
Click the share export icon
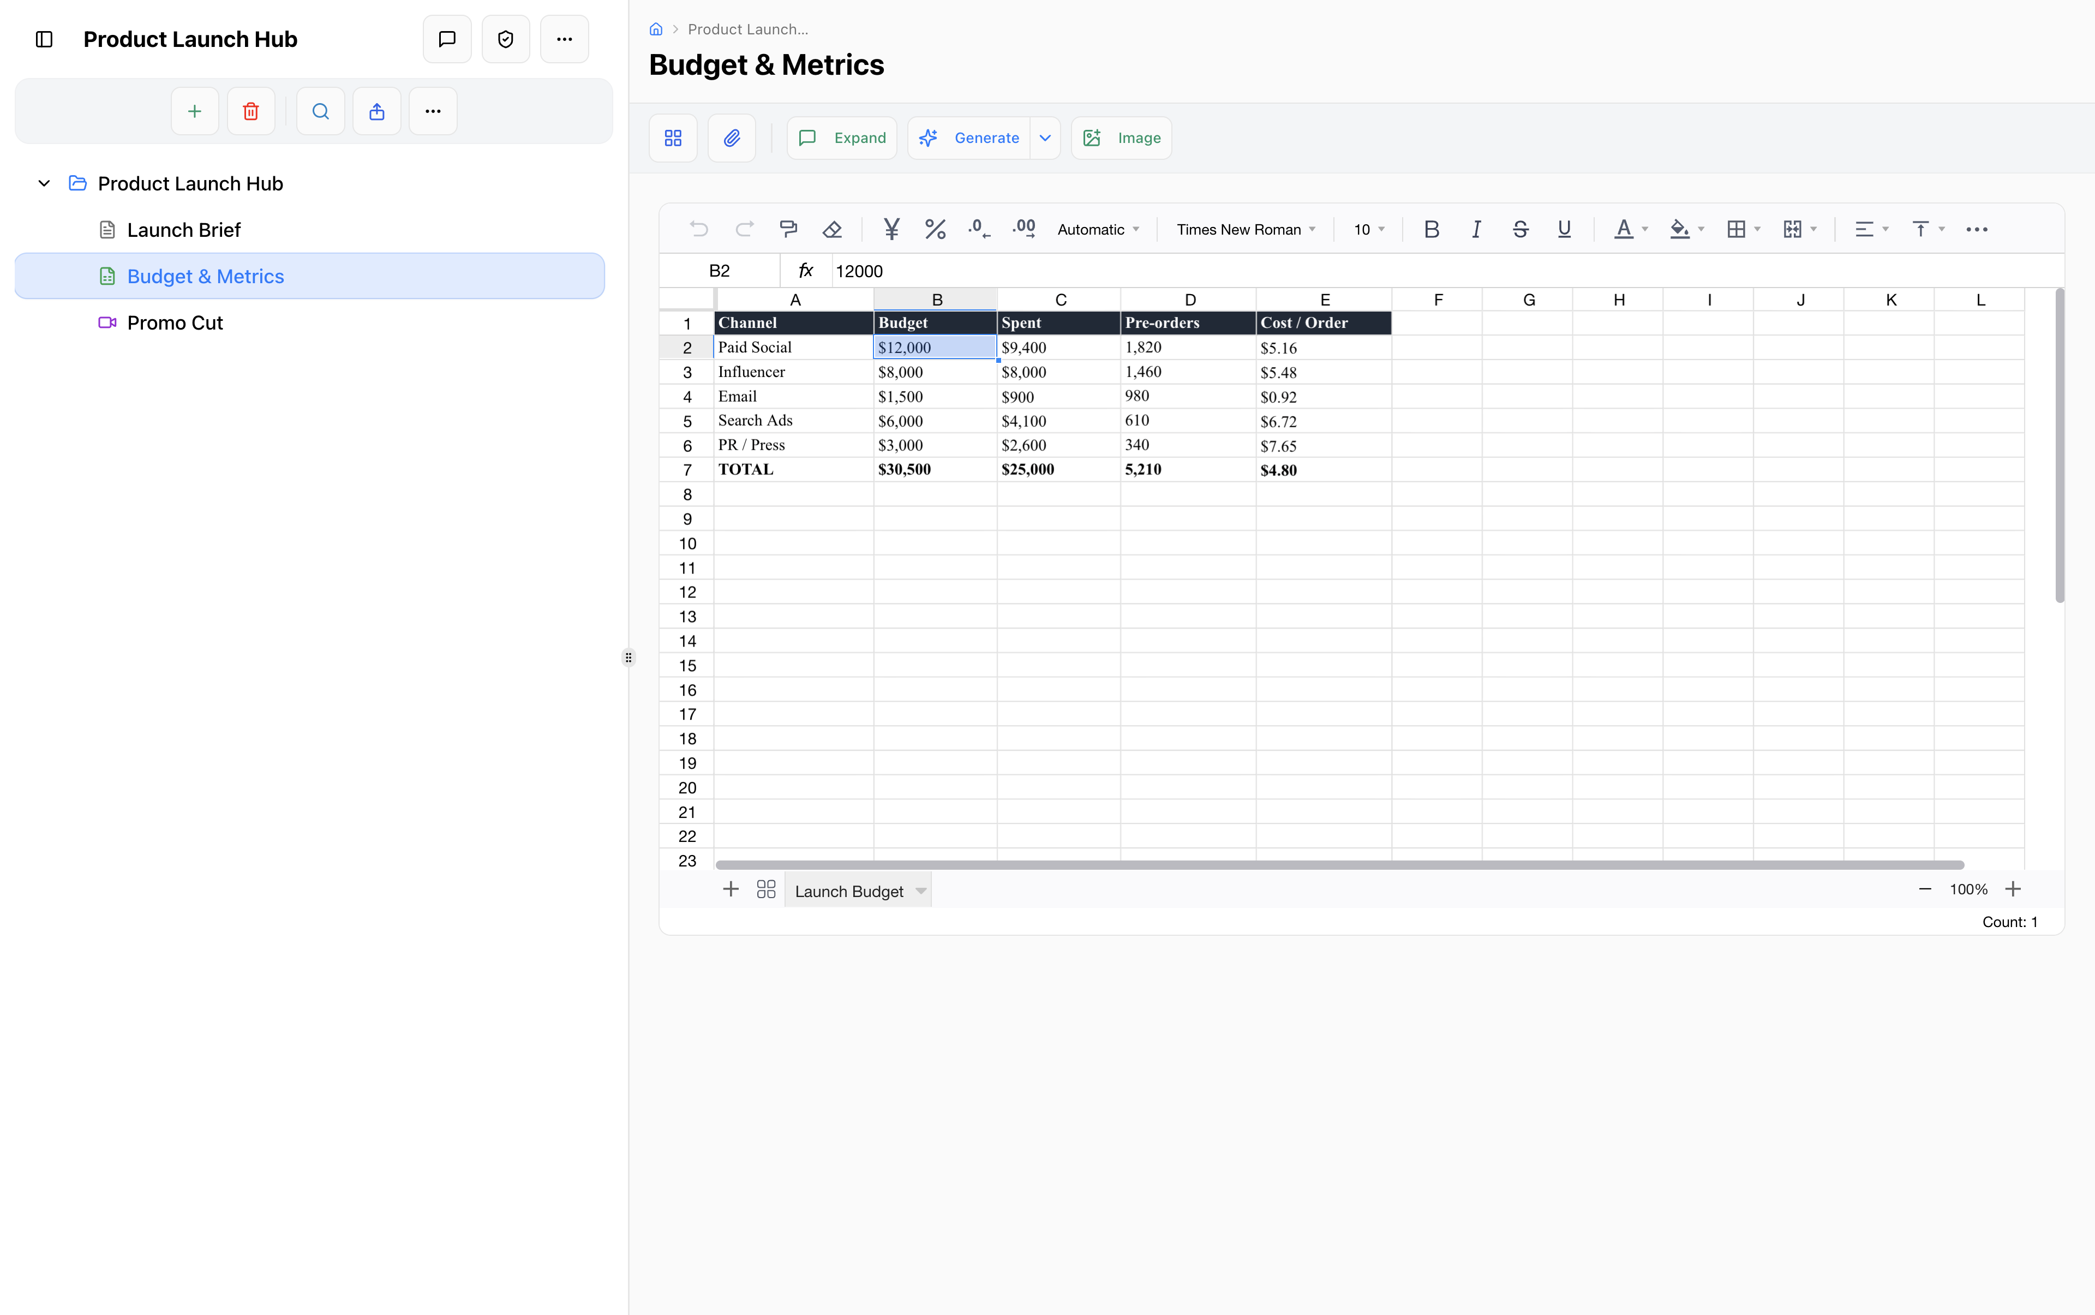pyautogui.click(x=376, y=111)
